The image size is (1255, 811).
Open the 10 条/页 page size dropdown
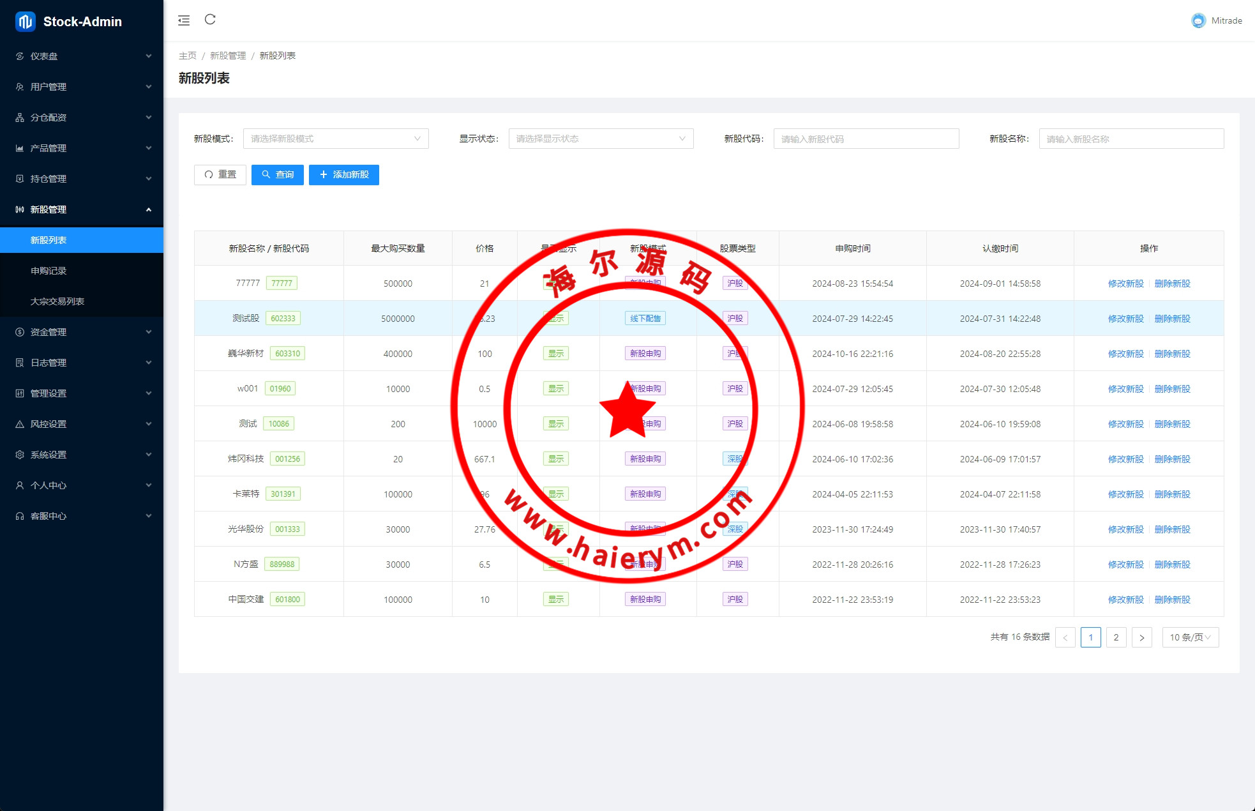point(1190,637)
